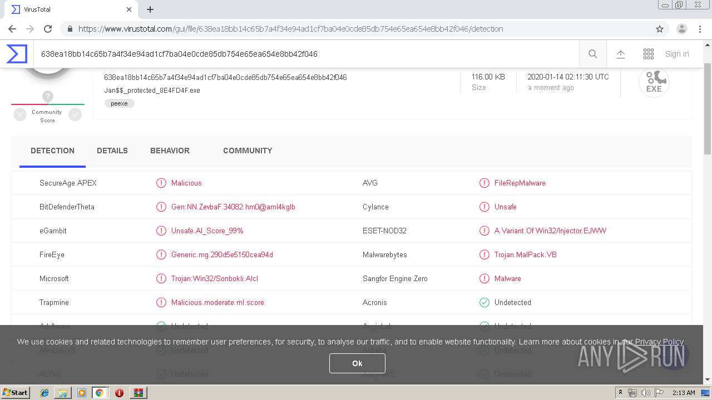Open File Explorer from taskbar
The image size is (712, 400).
click(63, 393)
